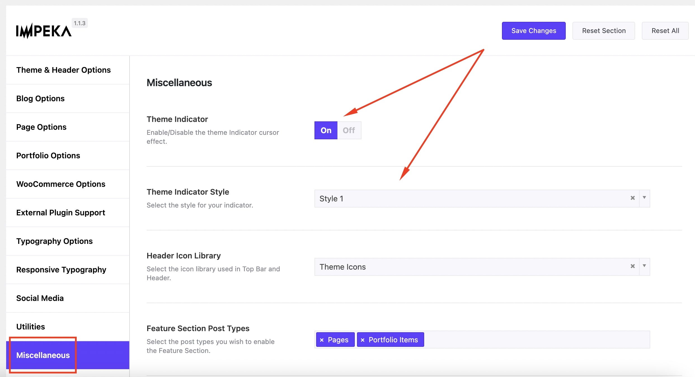Screen dimensions: 695x377
Task: Remove the Pages tag from Feature Section
Action: pyautogui.click(x=322, y=340)
